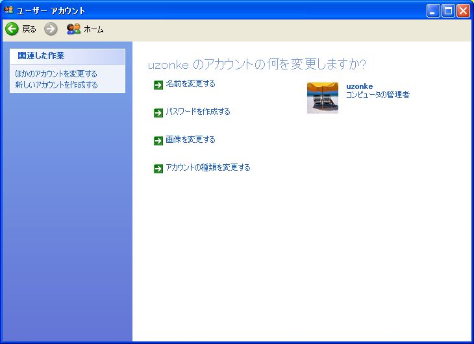Click the Home users icon in toolbar
Image resolution: width=474 pixels, height=344 pixels.
74,29
